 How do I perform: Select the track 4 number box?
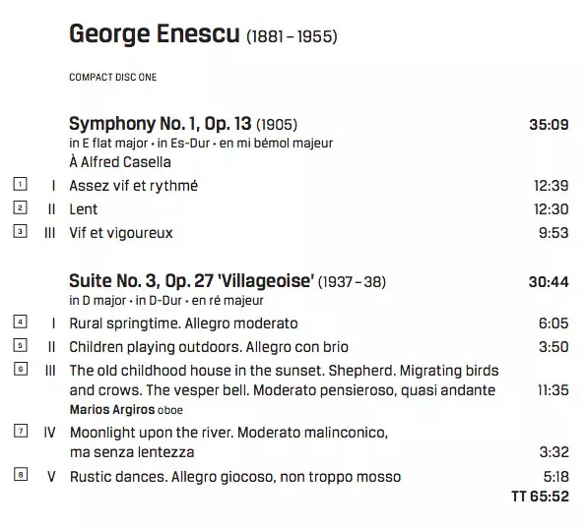coord(20,322)
